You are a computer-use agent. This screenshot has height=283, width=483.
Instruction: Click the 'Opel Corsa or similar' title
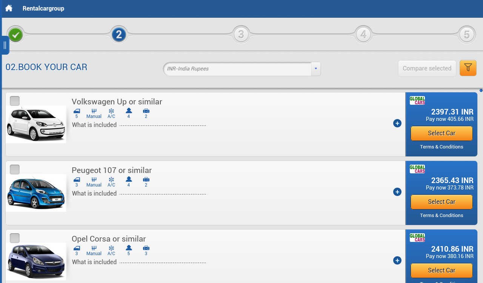click(109, 239)
